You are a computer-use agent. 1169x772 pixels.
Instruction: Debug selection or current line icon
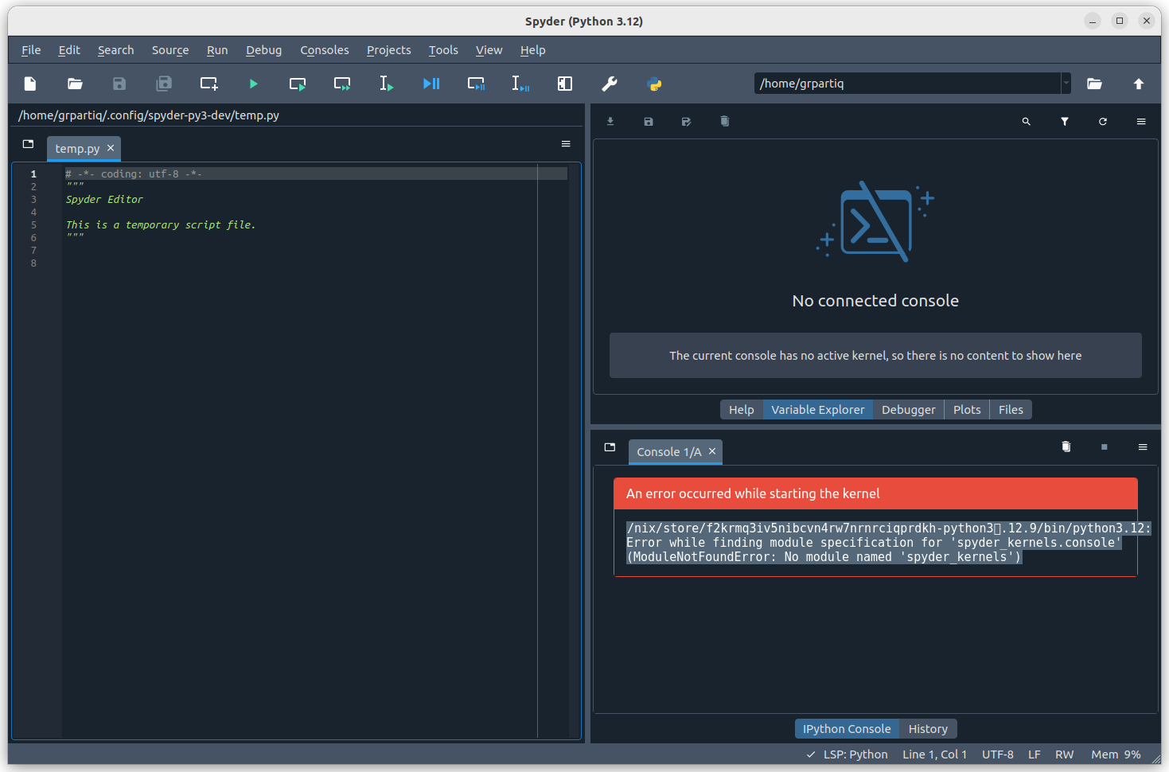pyautogui.click(x=520, y=84)
